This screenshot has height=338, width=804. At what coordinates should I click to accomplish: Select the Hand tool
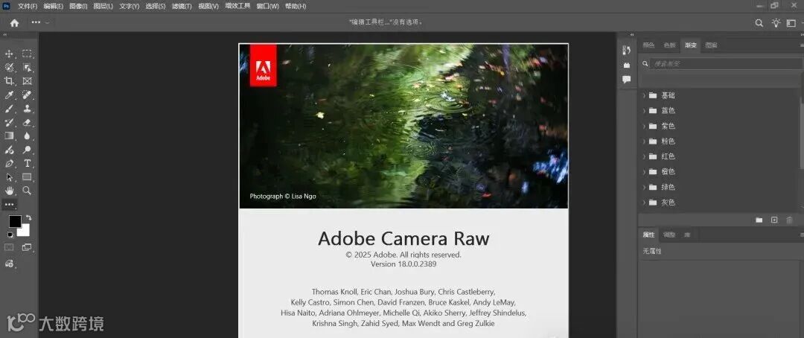point(9,191)
